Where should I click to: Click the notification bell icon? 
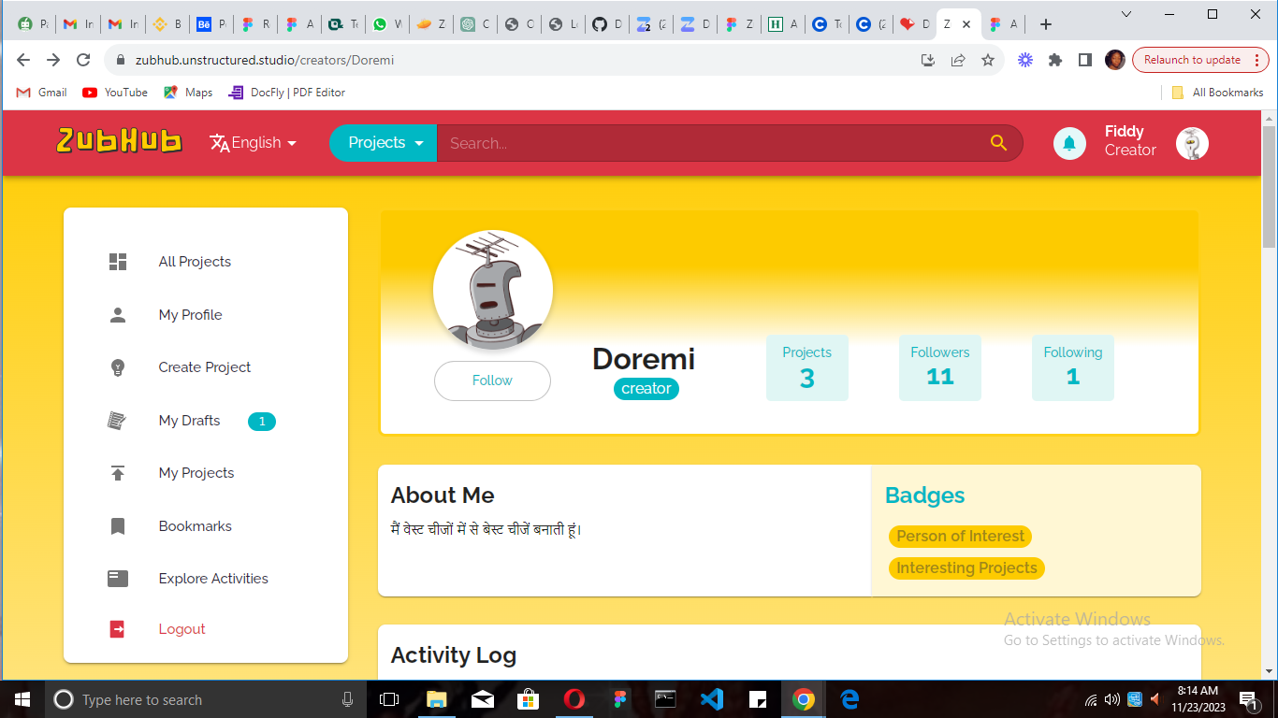(x=1069, y=143)
